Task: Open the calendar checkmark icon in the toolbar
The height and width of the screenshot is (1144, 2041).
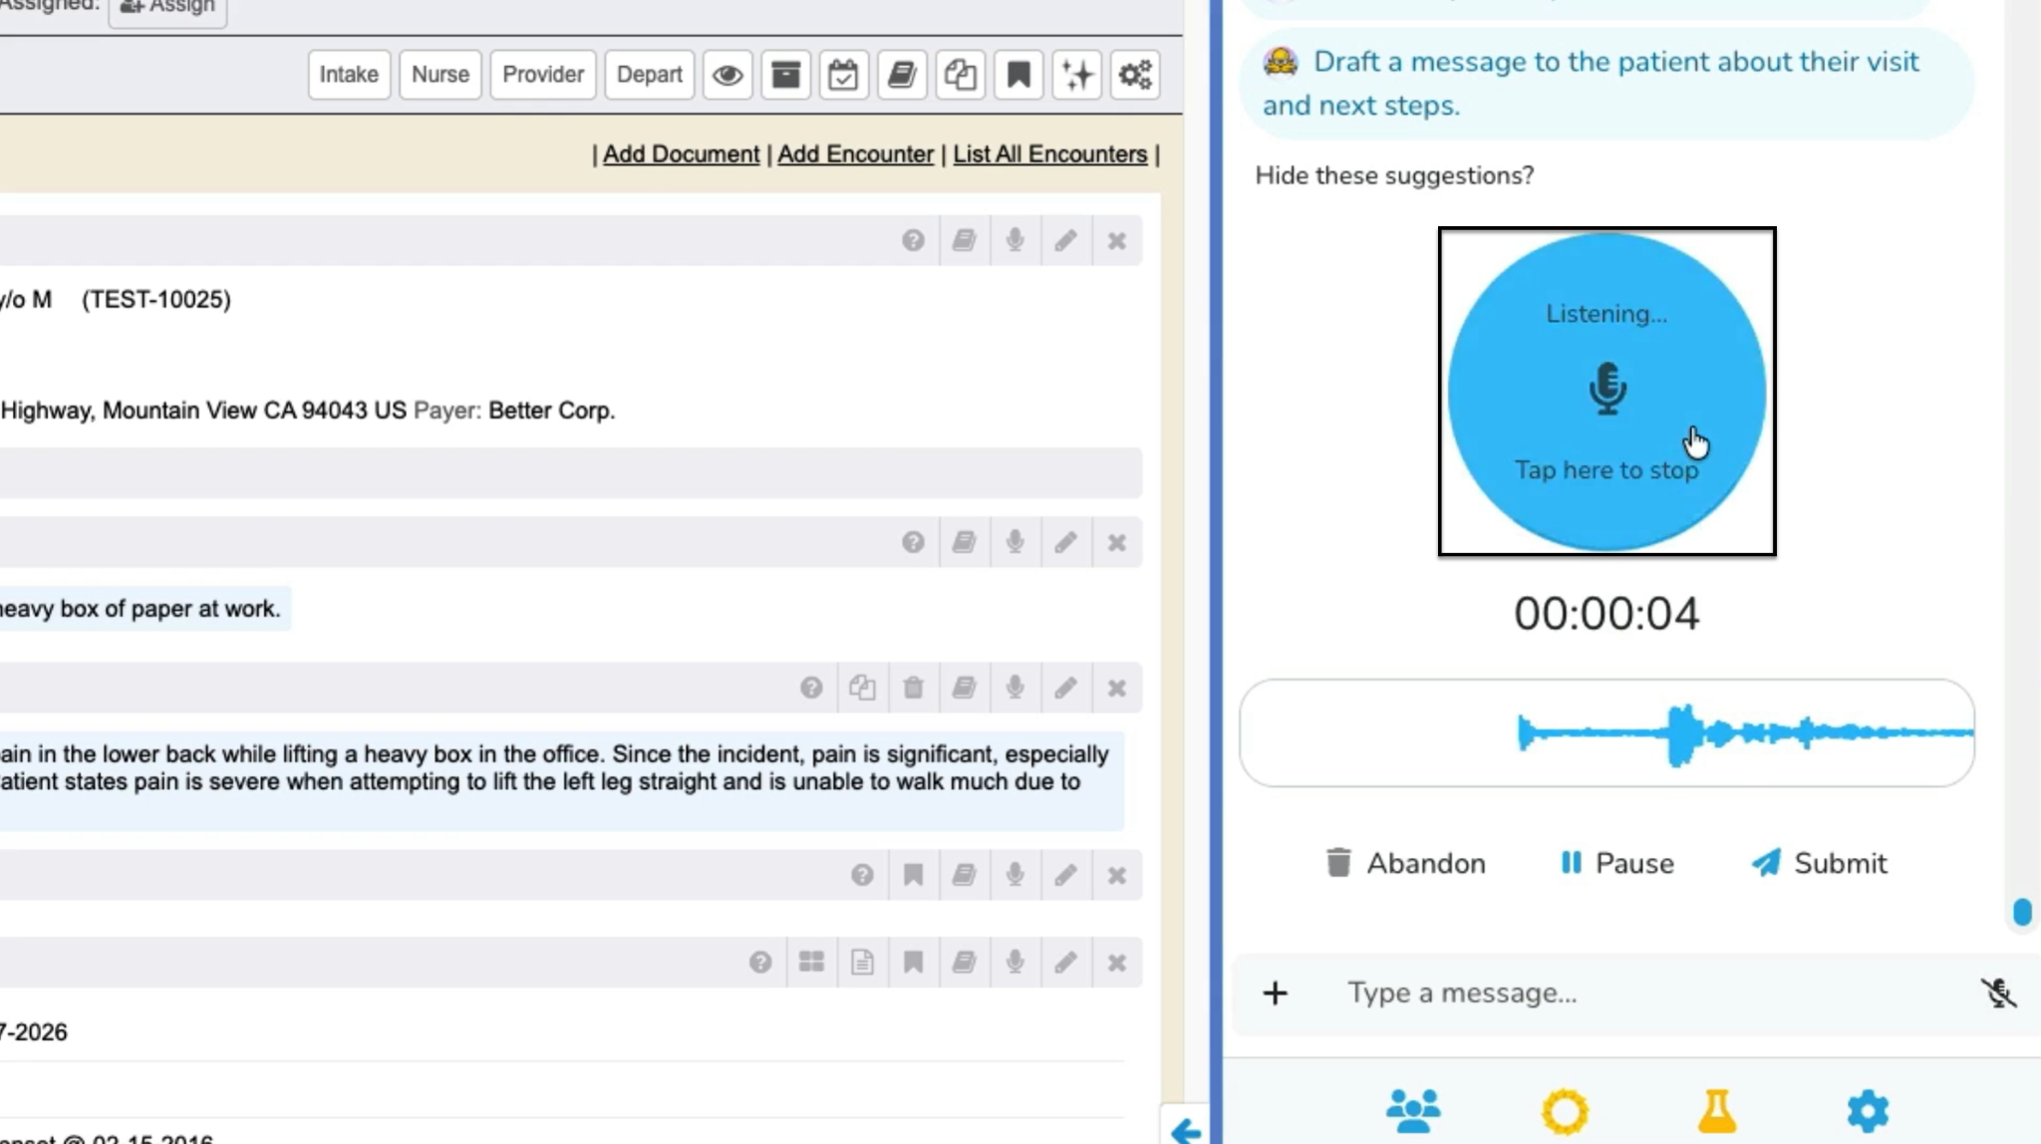Action: click(843, 75)
